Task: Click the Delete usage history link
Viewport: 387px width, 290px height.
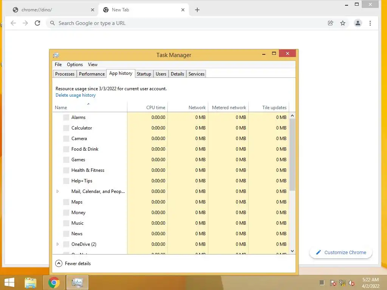Action: (x=76, y=95)
